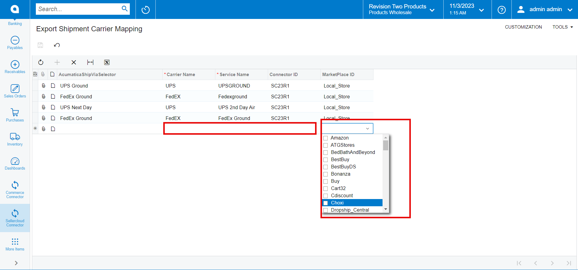This screenshot has width=578, height=270.
Task: Click the Fit to Screen columns icon
Action: (x=90, y=62)
